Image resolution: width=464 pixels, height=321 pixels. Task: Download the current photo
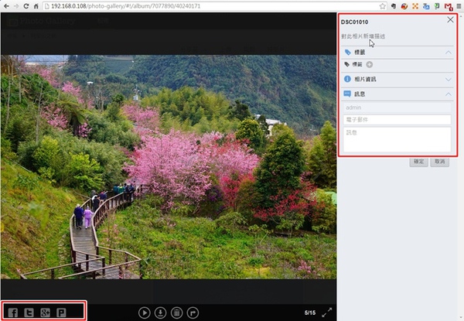tap(160, 312)
